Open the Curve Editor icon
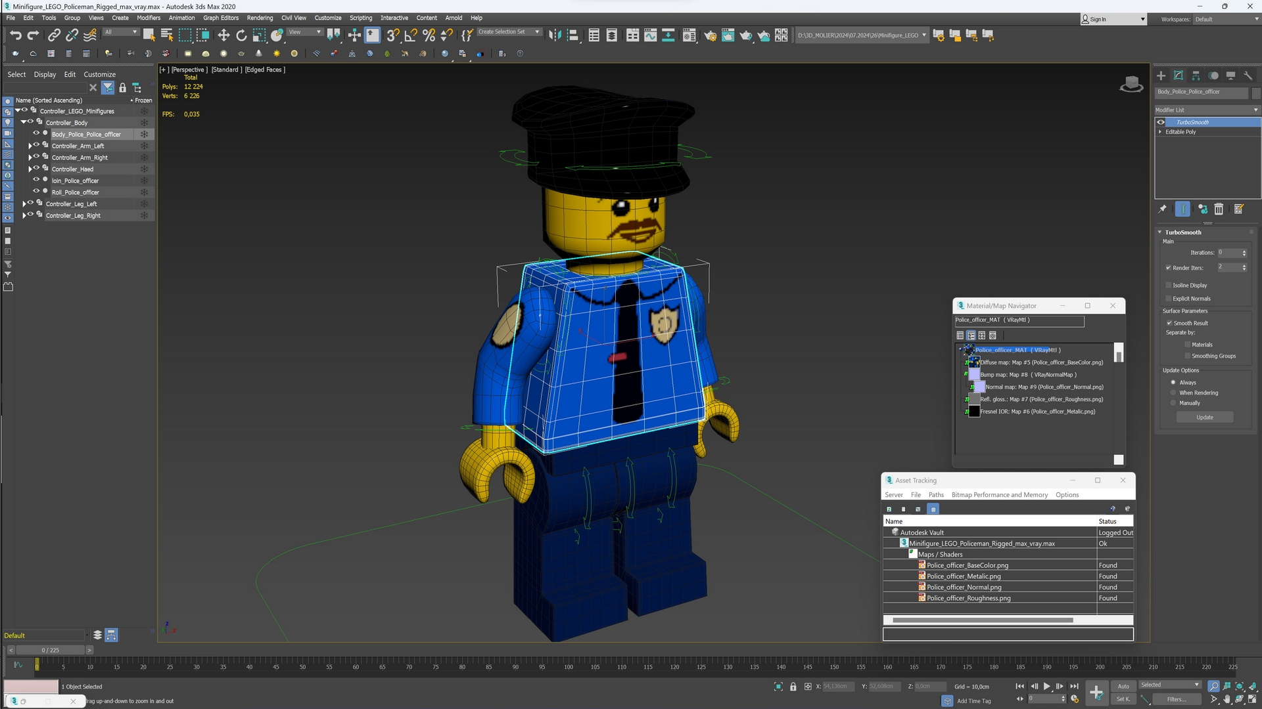The height and width of the screenshot is (709, 1262). click(650, 35)
